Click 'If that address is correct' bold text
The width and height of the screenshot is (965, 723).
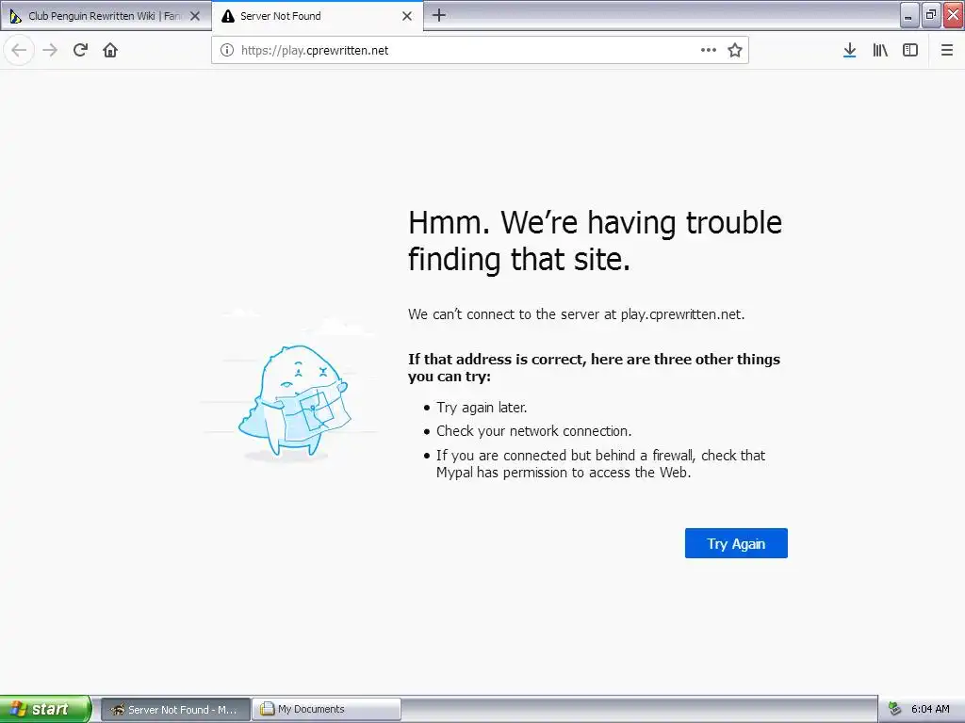coord(594,368)
